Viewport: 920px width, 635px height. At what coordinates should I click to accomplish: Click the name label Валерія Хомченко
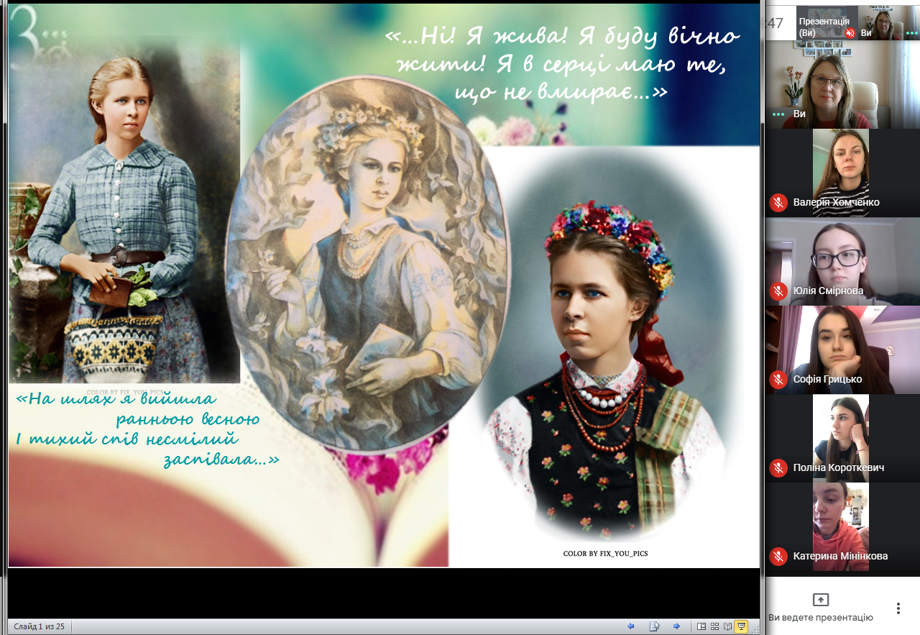(836, 203)
